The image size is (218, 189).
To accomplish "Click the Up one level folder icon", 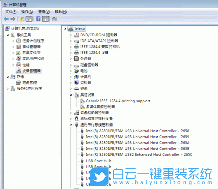I will (x=22, y=19).
